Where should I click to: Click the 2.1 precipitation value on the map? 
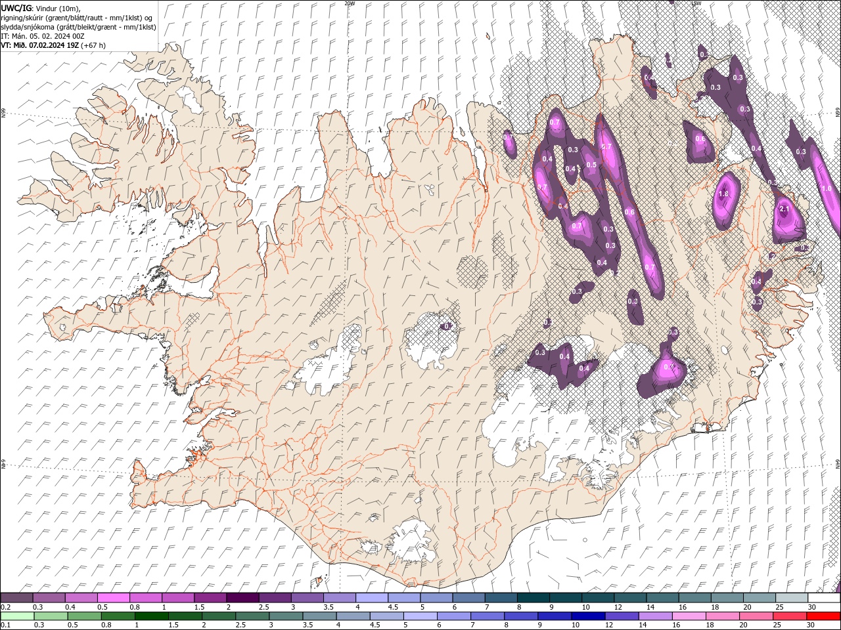784,209
